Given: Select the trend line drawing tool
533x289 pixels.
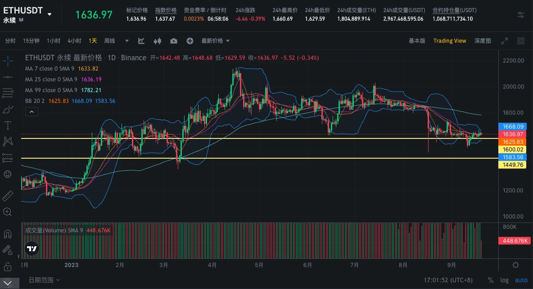Looking at the screenshot, I should point(8,77).
